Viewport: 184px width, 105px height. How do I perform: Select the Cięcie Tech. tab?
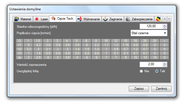pyautogui.click(x=63, y=19)
